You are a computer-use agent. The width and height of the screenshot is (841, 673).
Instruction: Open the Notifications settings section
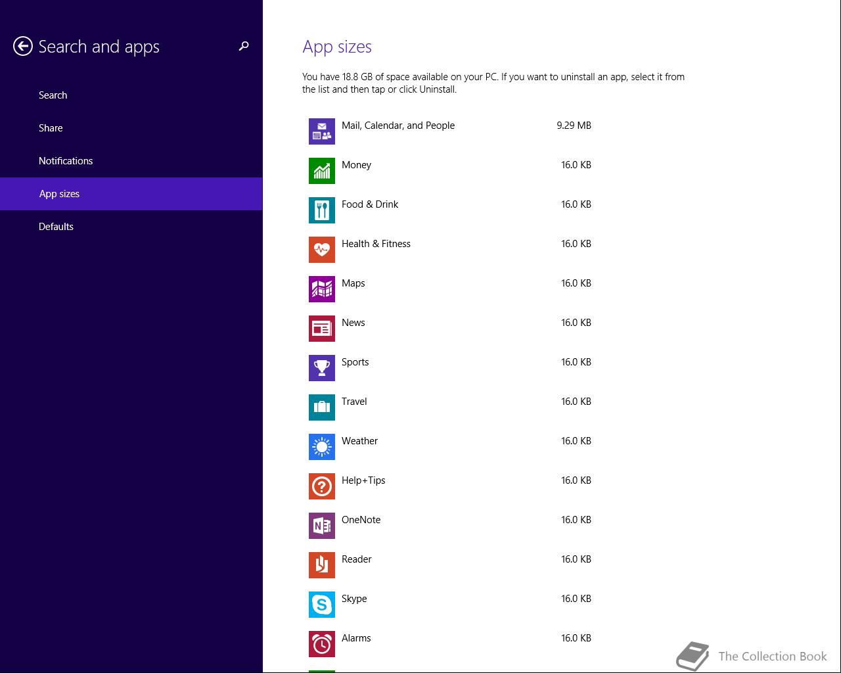[x=131, y=161]
